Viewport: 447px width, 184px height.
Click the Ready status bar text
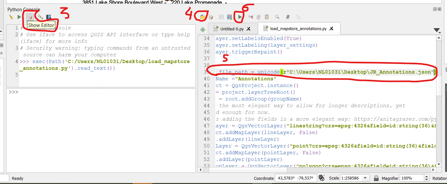pos(18,178)
